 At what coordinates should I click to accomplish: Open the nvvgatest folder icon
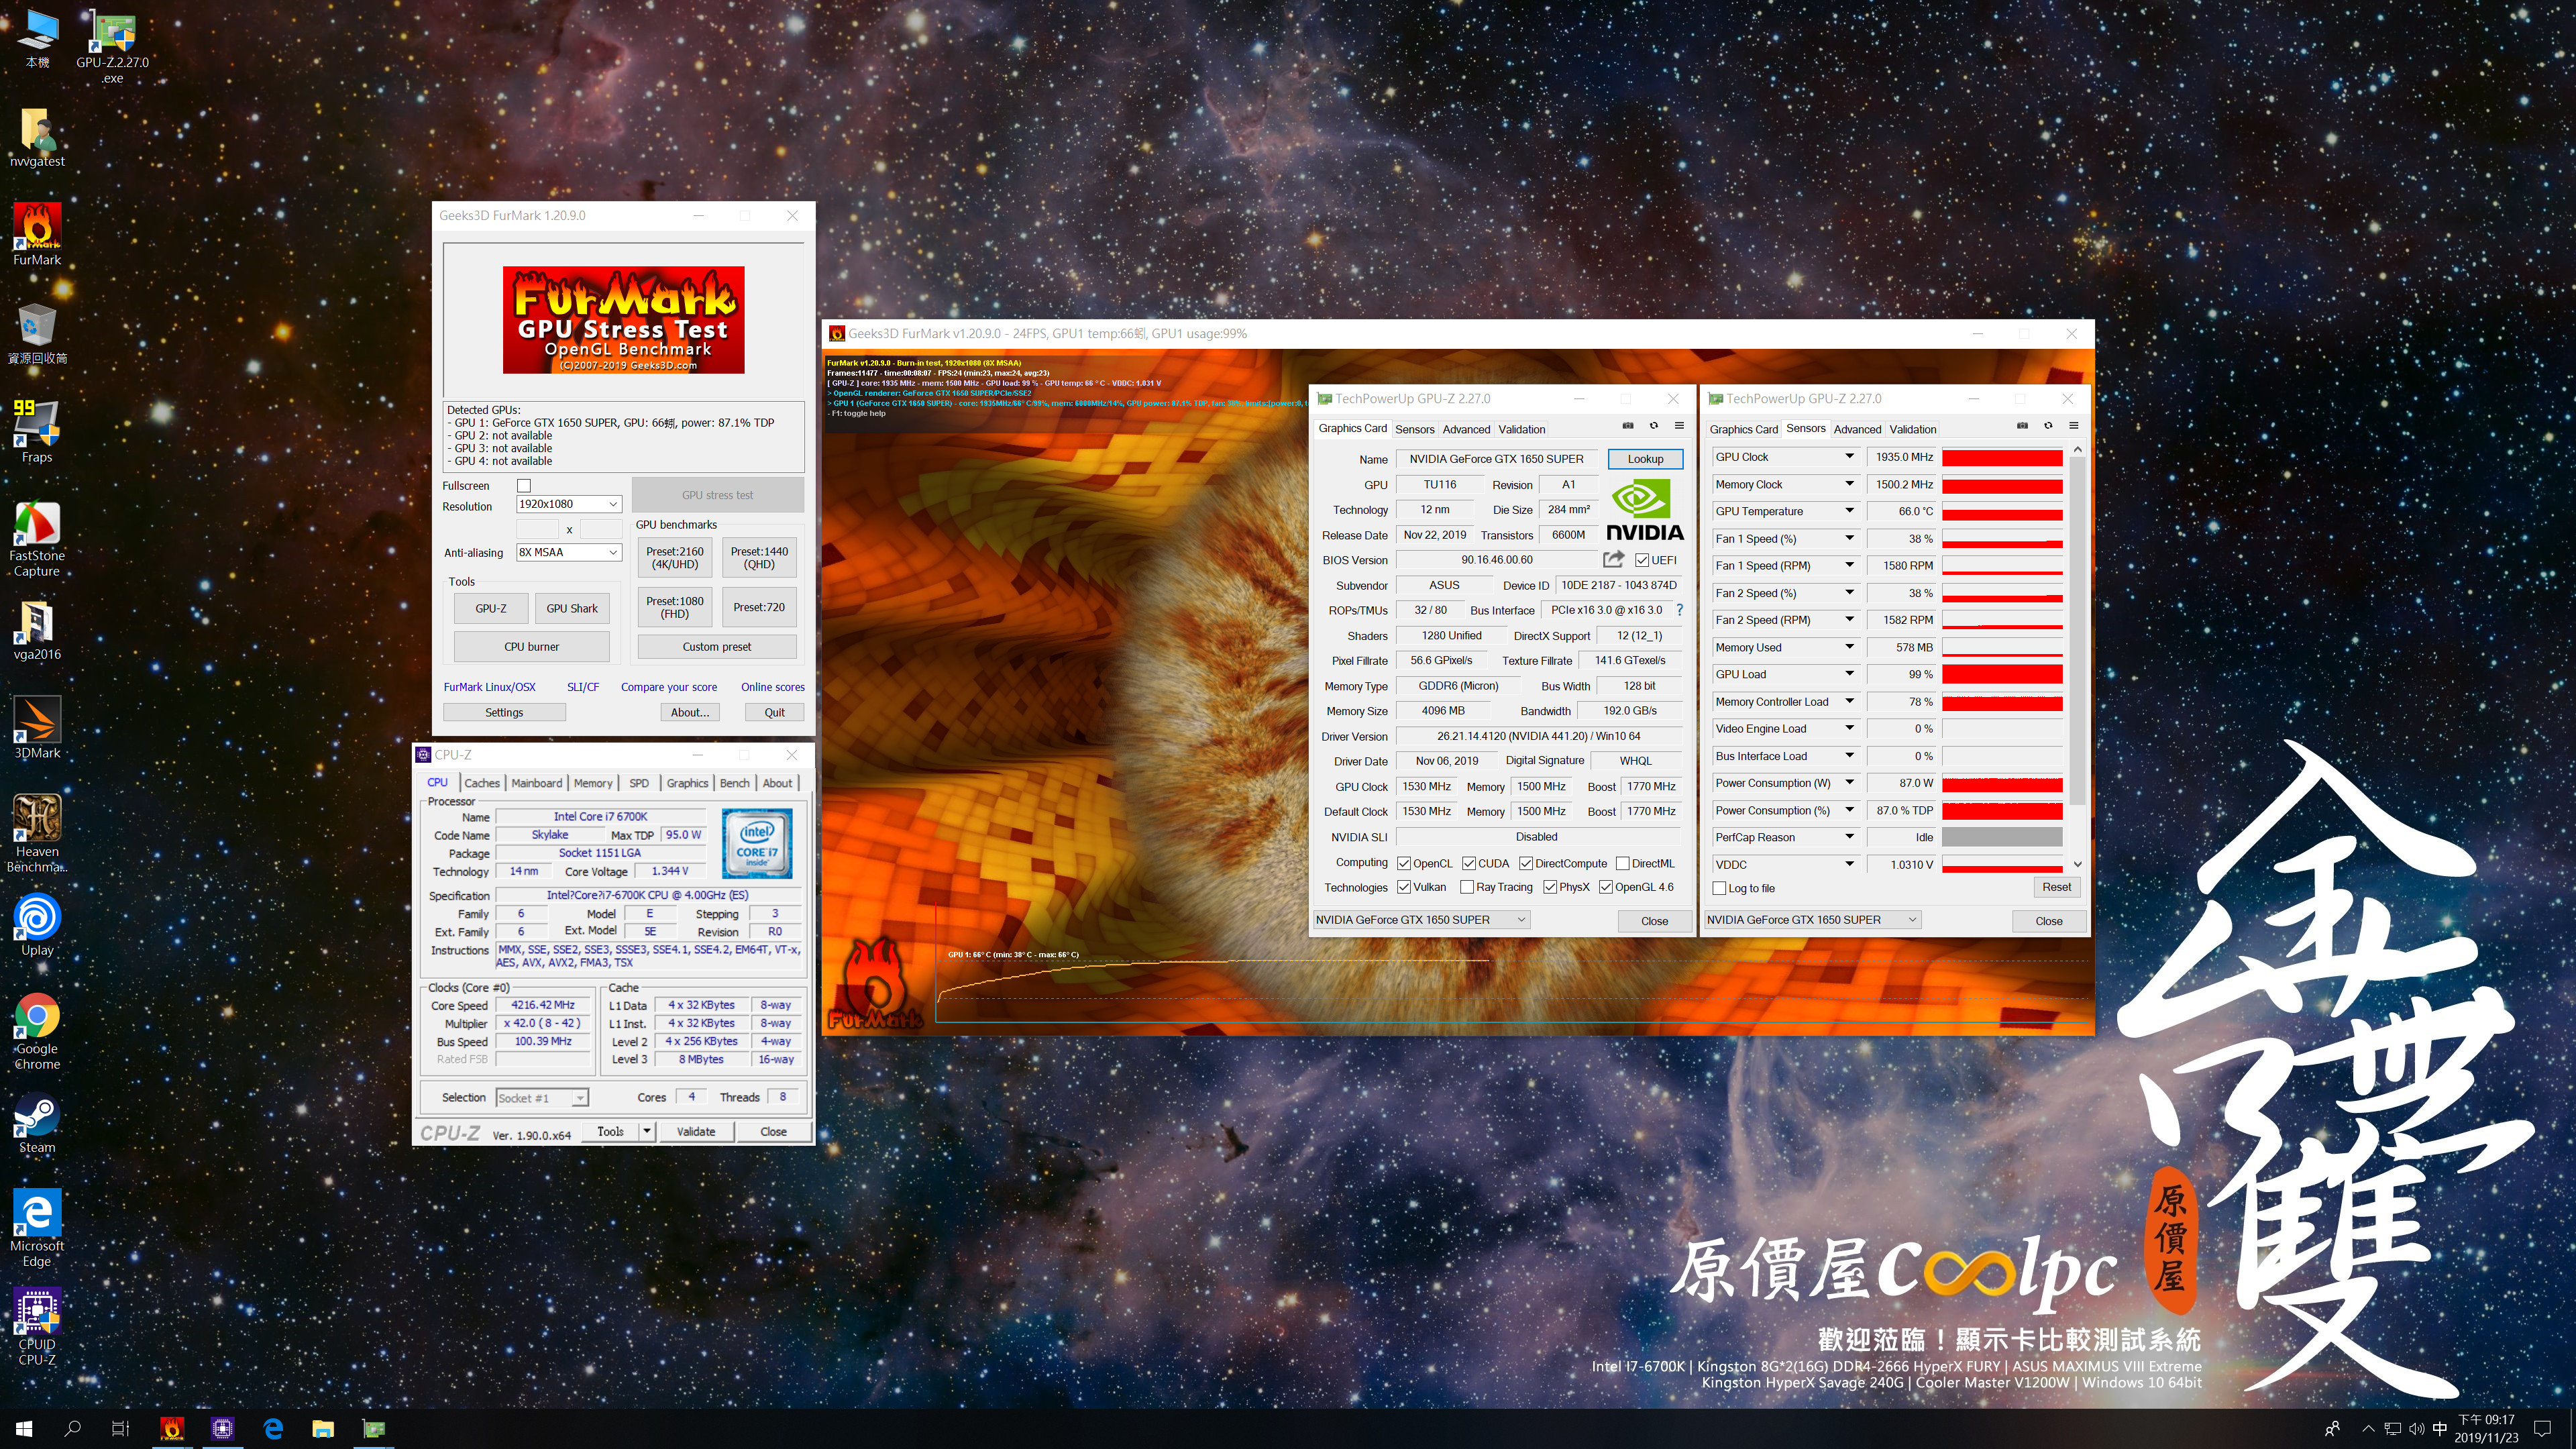click(x=37, y=137)
